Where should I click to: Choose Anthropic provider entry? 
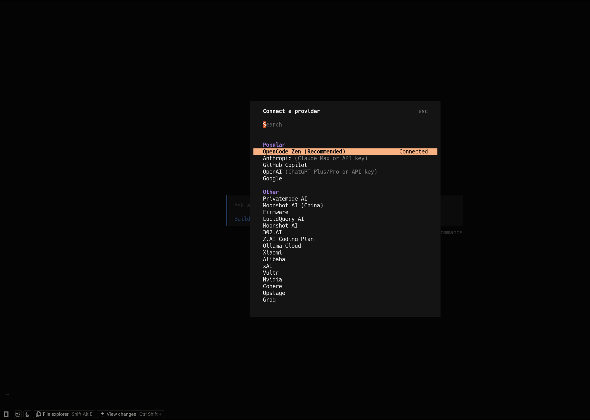(277, 158)
